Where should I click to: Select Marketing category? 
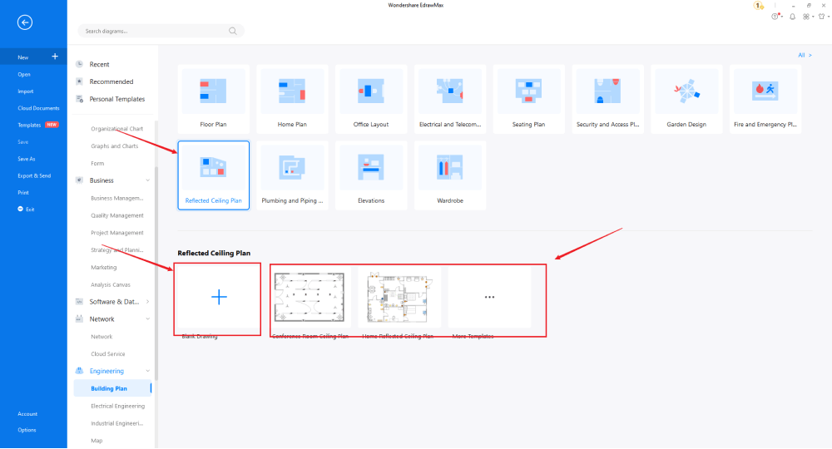(x=103, y=267)
